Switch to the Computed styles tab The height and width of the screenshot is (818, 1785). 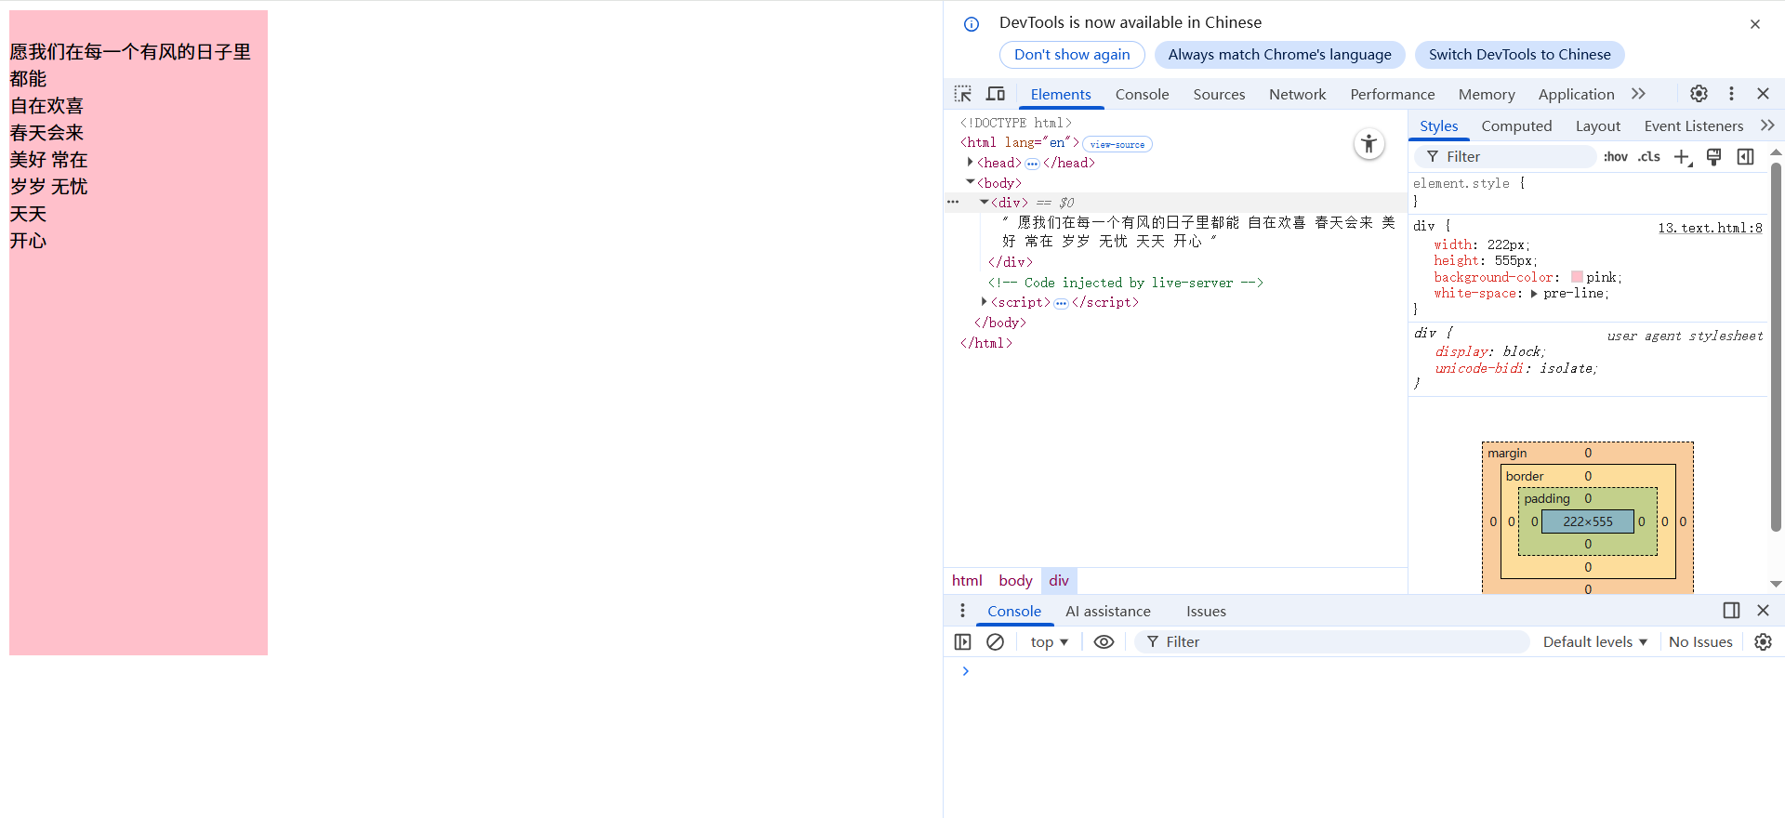tap(1516, 125)
